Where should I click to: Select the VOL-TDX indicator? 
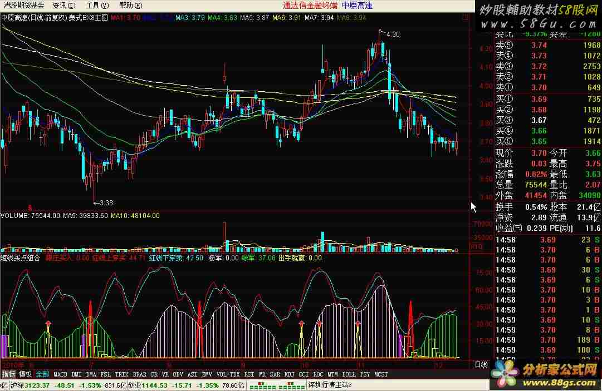228,374
